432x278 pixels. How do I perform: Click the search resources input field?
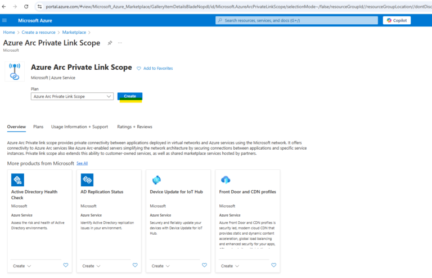click(x=296, y=20)
